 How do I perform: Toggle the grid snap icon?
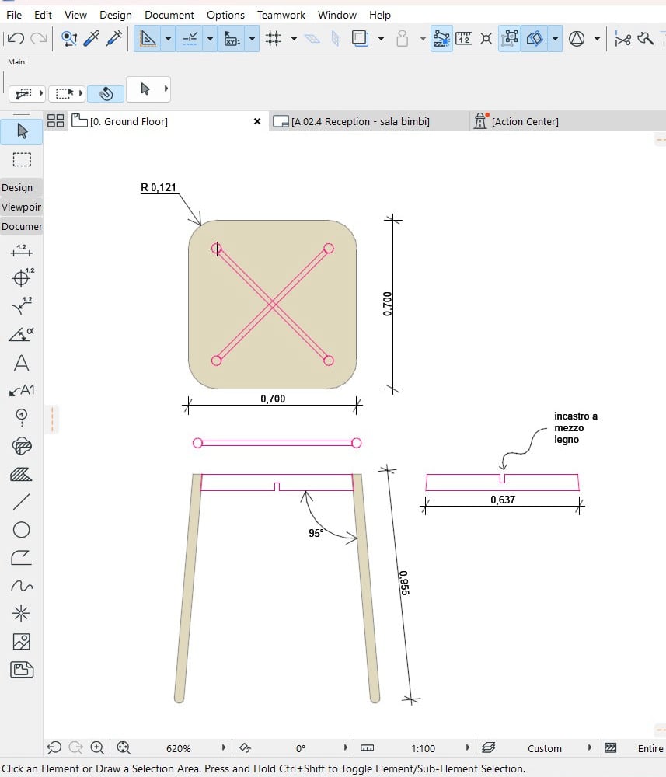pos(274,38)
